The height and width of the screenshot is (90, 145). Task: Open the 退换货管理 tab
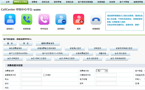pyautogui.click(x=138, y=2)
